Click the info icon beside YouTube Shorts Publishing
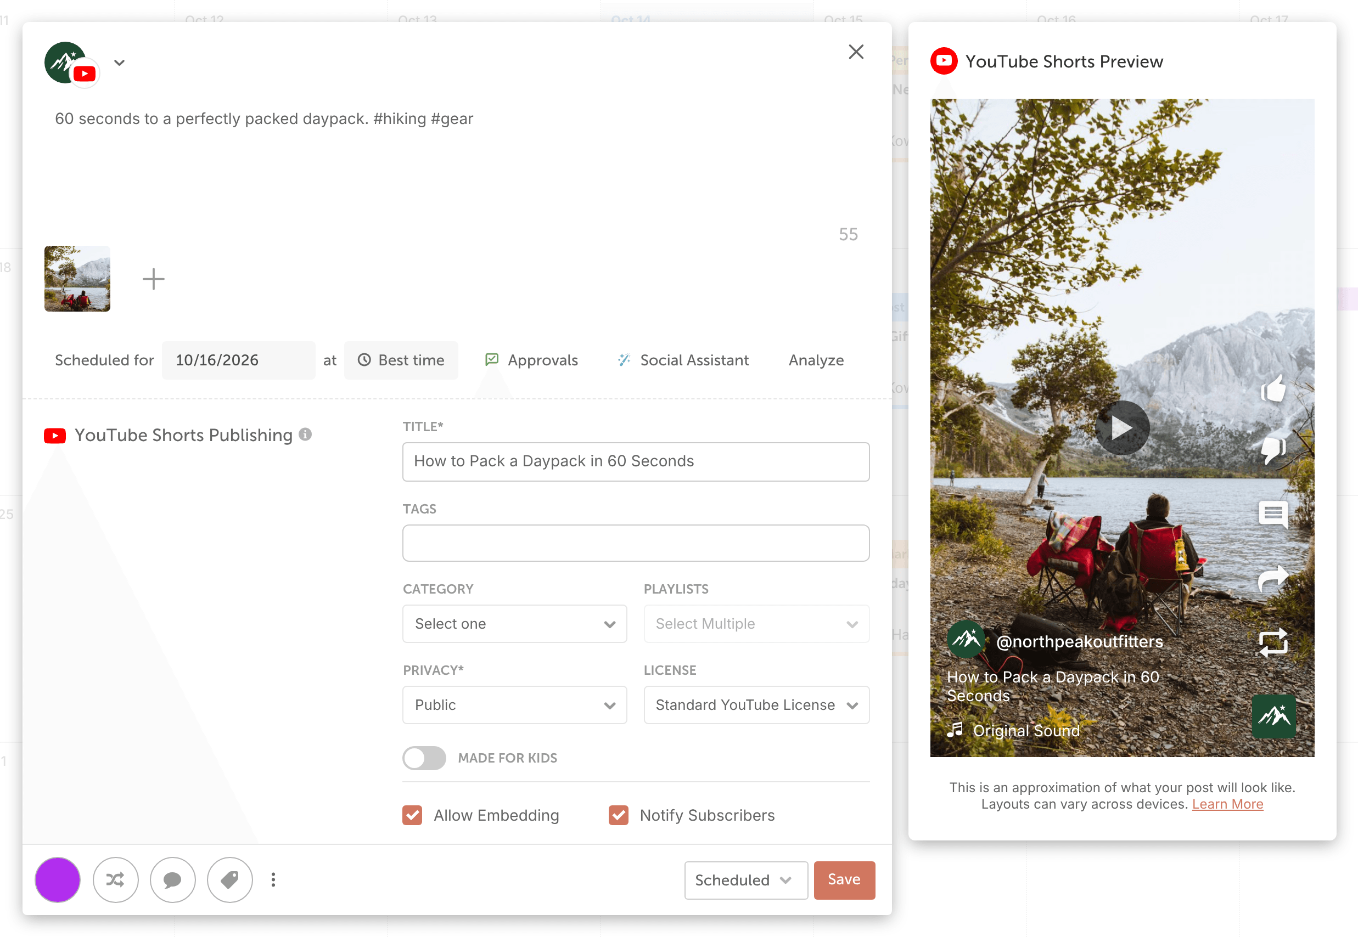 pos(305,434)
